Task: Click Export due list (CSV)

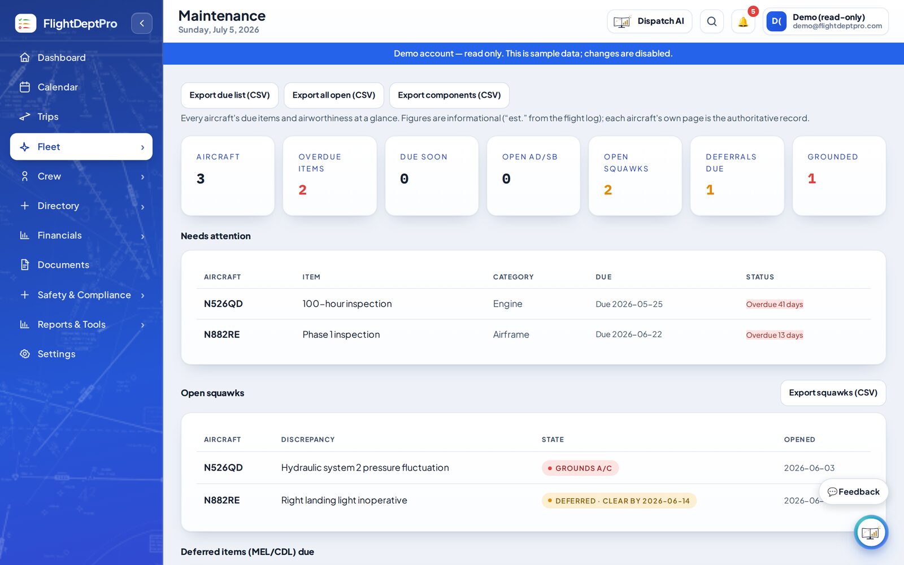Action: point(229,95)
